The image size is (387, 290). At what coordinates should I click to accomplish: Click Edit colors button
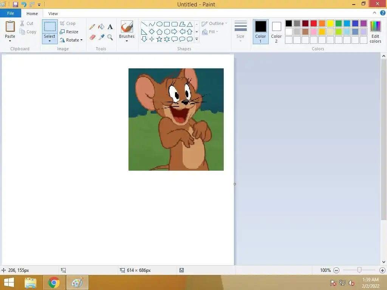(x=375, y=32)
